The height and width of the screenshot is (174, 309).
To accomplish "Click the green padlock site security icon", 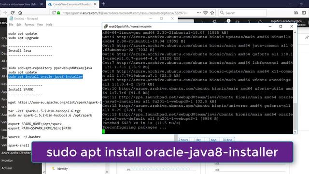I will point(58,13).
